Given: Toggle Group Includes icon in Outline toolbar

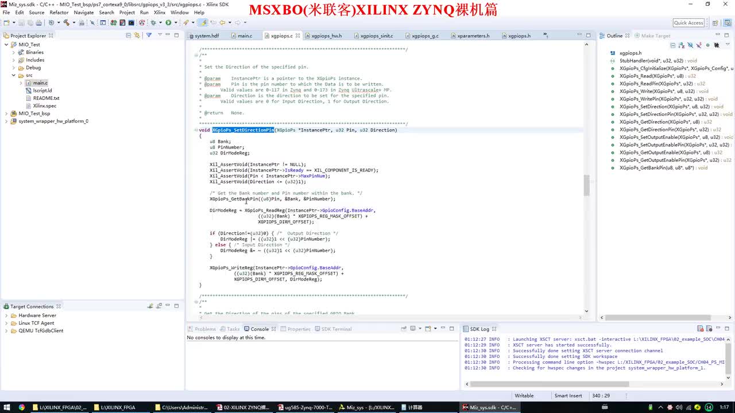Looking at the screenshot, I should click(717, 45).
